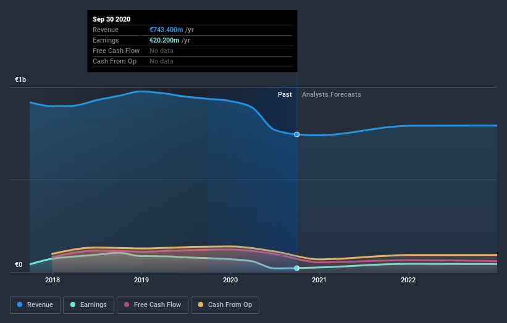507x323 pixels.
Task: Toggle the Revenue legend series
Action: pyautogui.click(x=35, y=305)
